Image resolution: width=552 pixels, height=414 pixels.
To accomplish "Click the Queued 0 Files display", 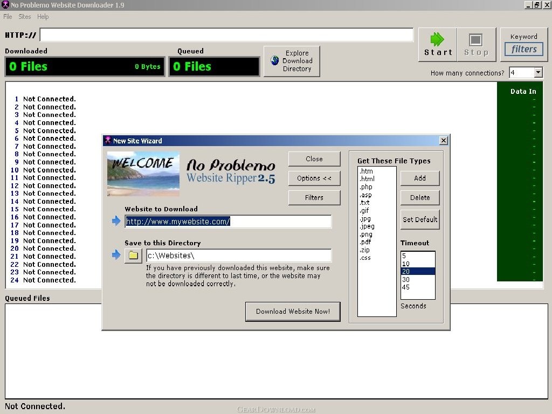I will pos(214,66).
